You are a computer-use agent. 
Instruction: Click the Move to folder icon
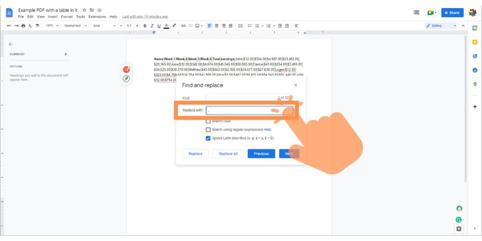(x=92, y=10)
